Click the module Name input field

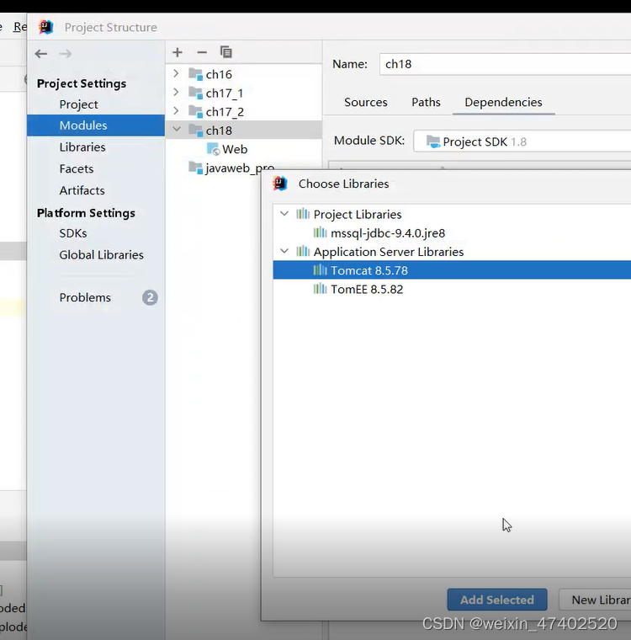505,64
